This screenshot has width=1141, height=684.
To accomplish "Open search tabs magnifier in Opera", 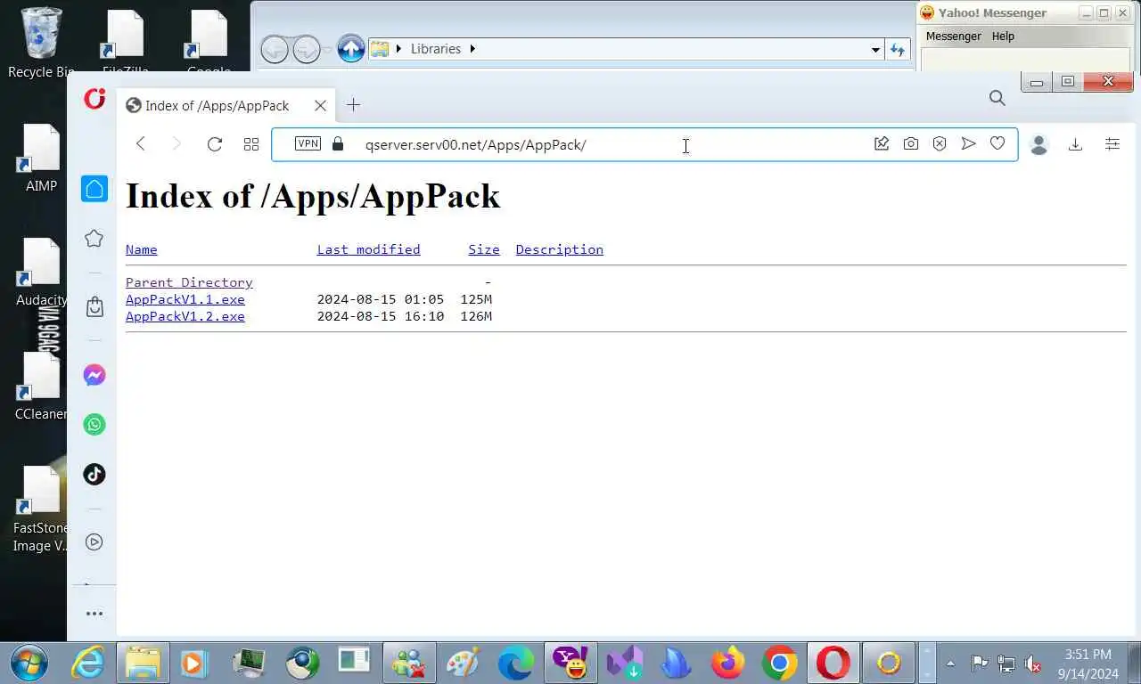I will point(997,98).
